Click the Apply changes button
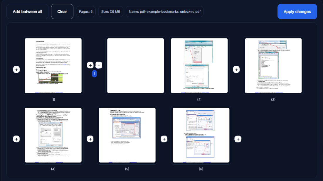The width and height of the screenshot is (323, 181). tap(297, 11)
